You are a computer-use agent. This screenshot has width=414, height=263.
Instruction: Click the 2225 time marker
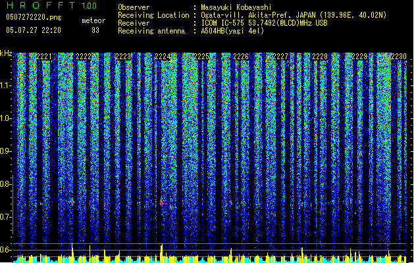pyautogui.click(x=201, y=57)
